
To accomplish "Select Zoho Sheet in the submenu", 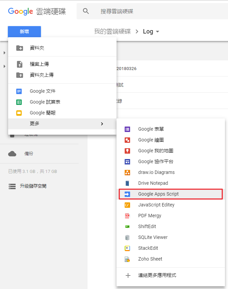I will pos(171,259).
